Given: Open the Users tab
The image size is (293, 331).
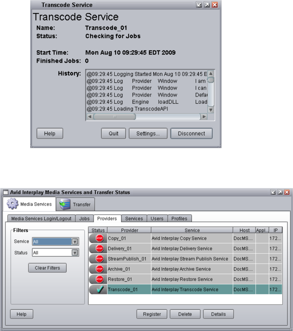Looking at the screenshot, I should (157, 219).
